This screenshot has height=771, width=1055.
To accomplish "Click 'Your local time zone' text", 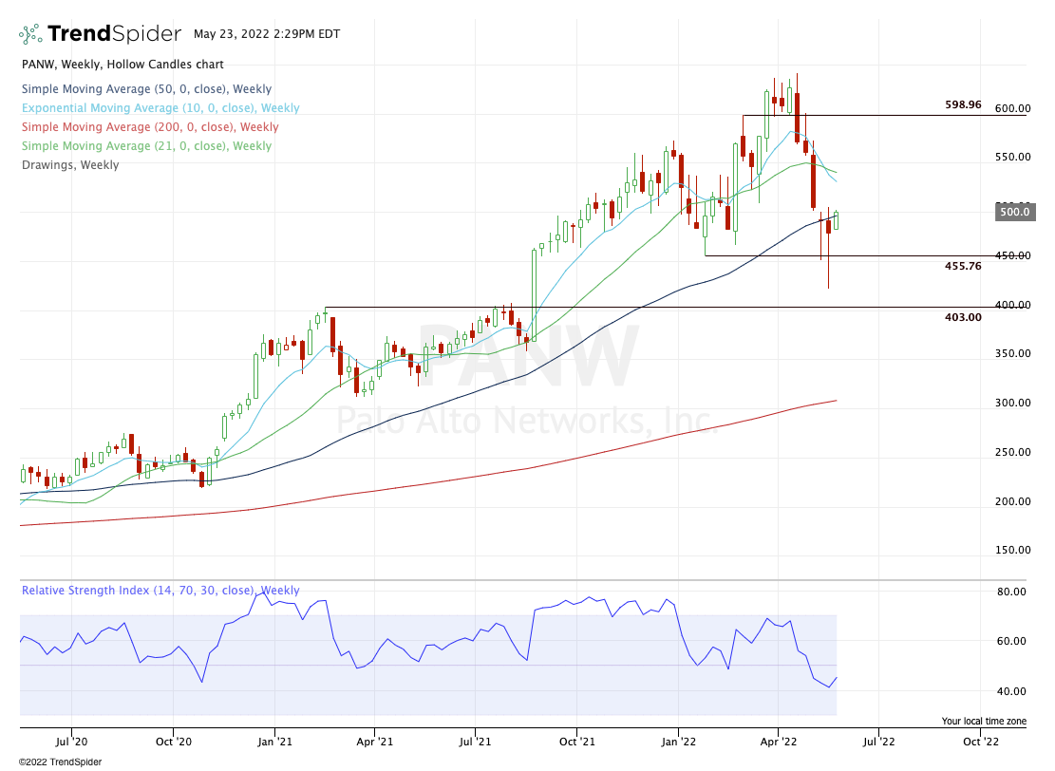I will click(984, 722).
